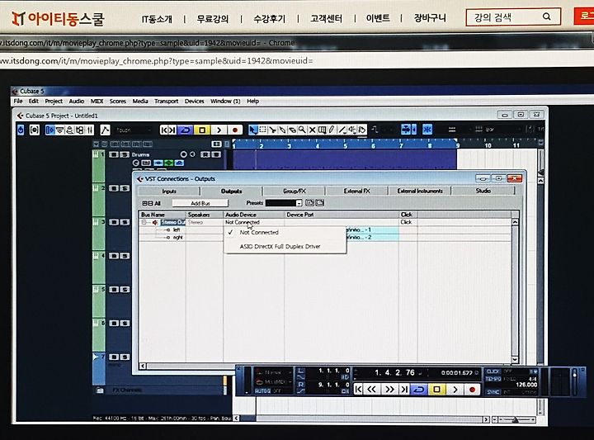Show the Inspector panel icon
This screenshot has width=594, height=440.
[x=50, y=130]
